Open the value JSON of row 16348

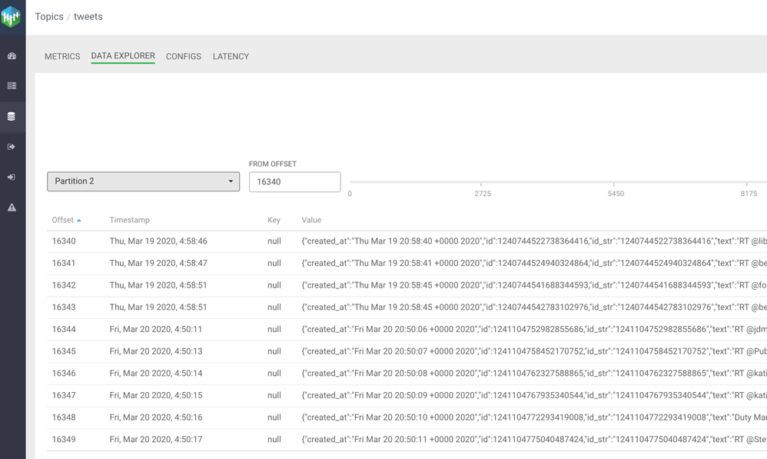click(x=534, y=417)
